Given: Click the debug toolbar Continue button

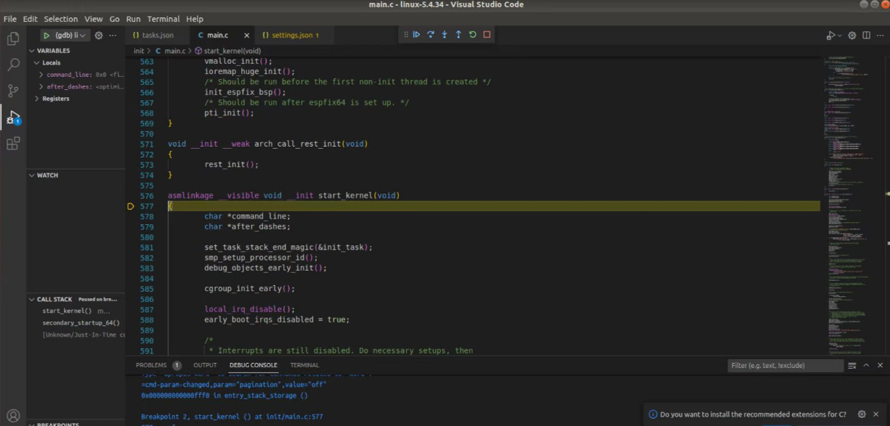Looking at the screenshot, I should tap(416, 34).
